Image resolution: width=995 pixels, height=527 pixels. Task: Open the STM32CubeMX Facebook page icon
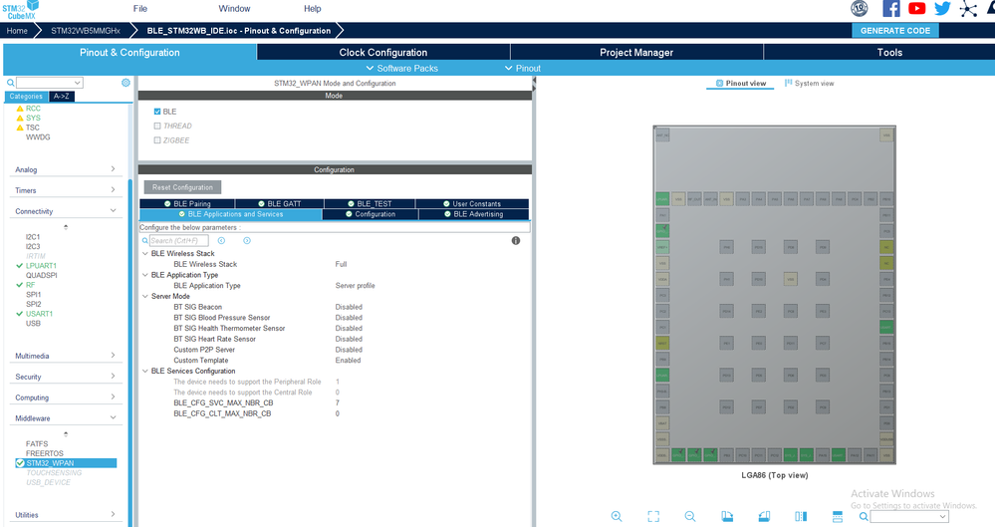(891, 8)
